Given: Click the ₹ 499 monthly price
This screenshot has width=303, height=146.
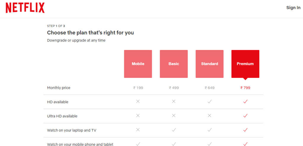Looking at the screenshot, I should pyautogui.click(x=174, y=88).
